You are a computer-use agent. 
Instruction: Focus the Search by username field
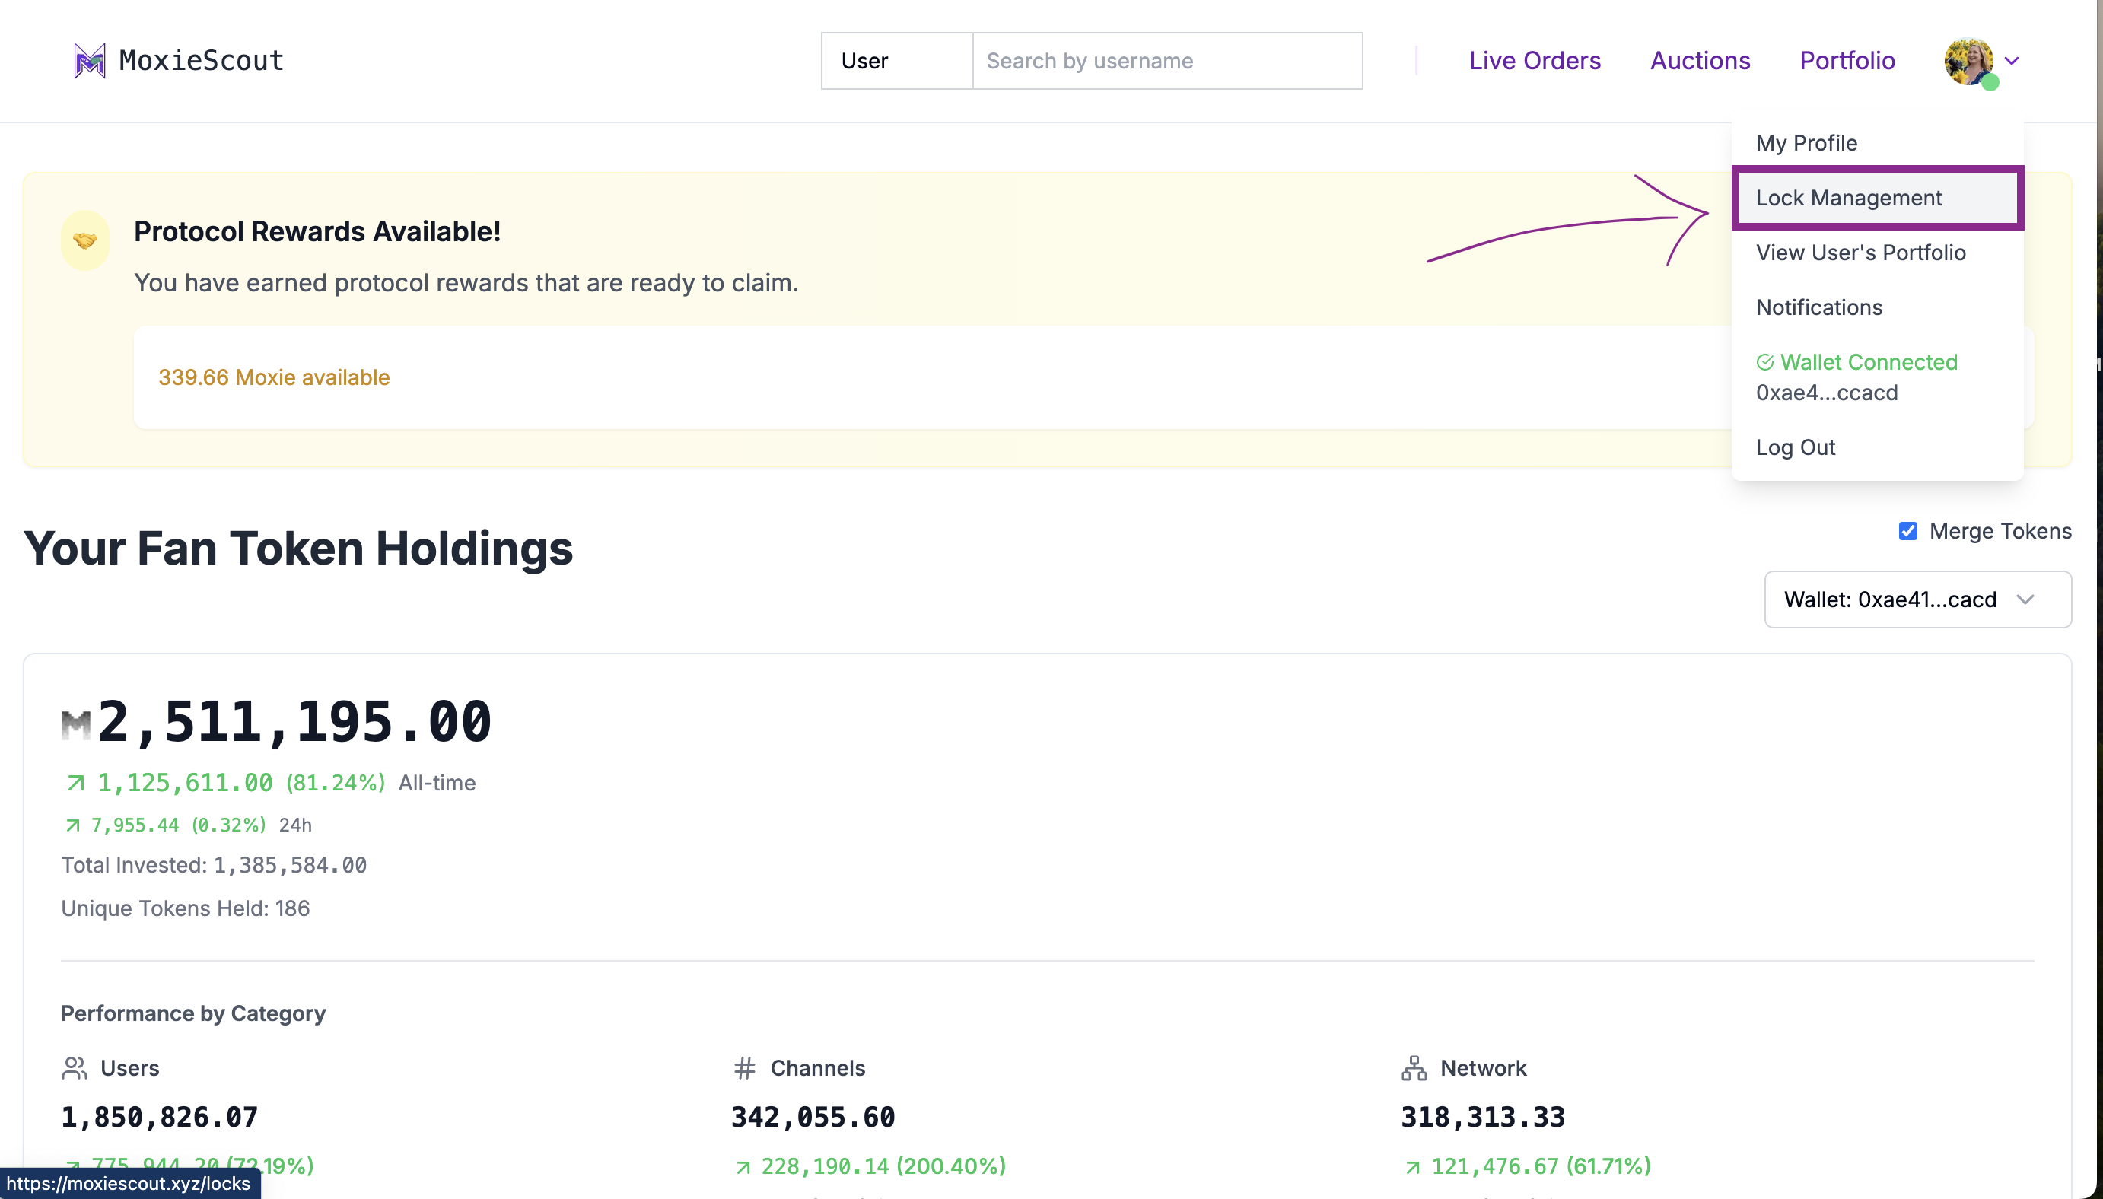pyautogui.click(x=1167, y=61)
